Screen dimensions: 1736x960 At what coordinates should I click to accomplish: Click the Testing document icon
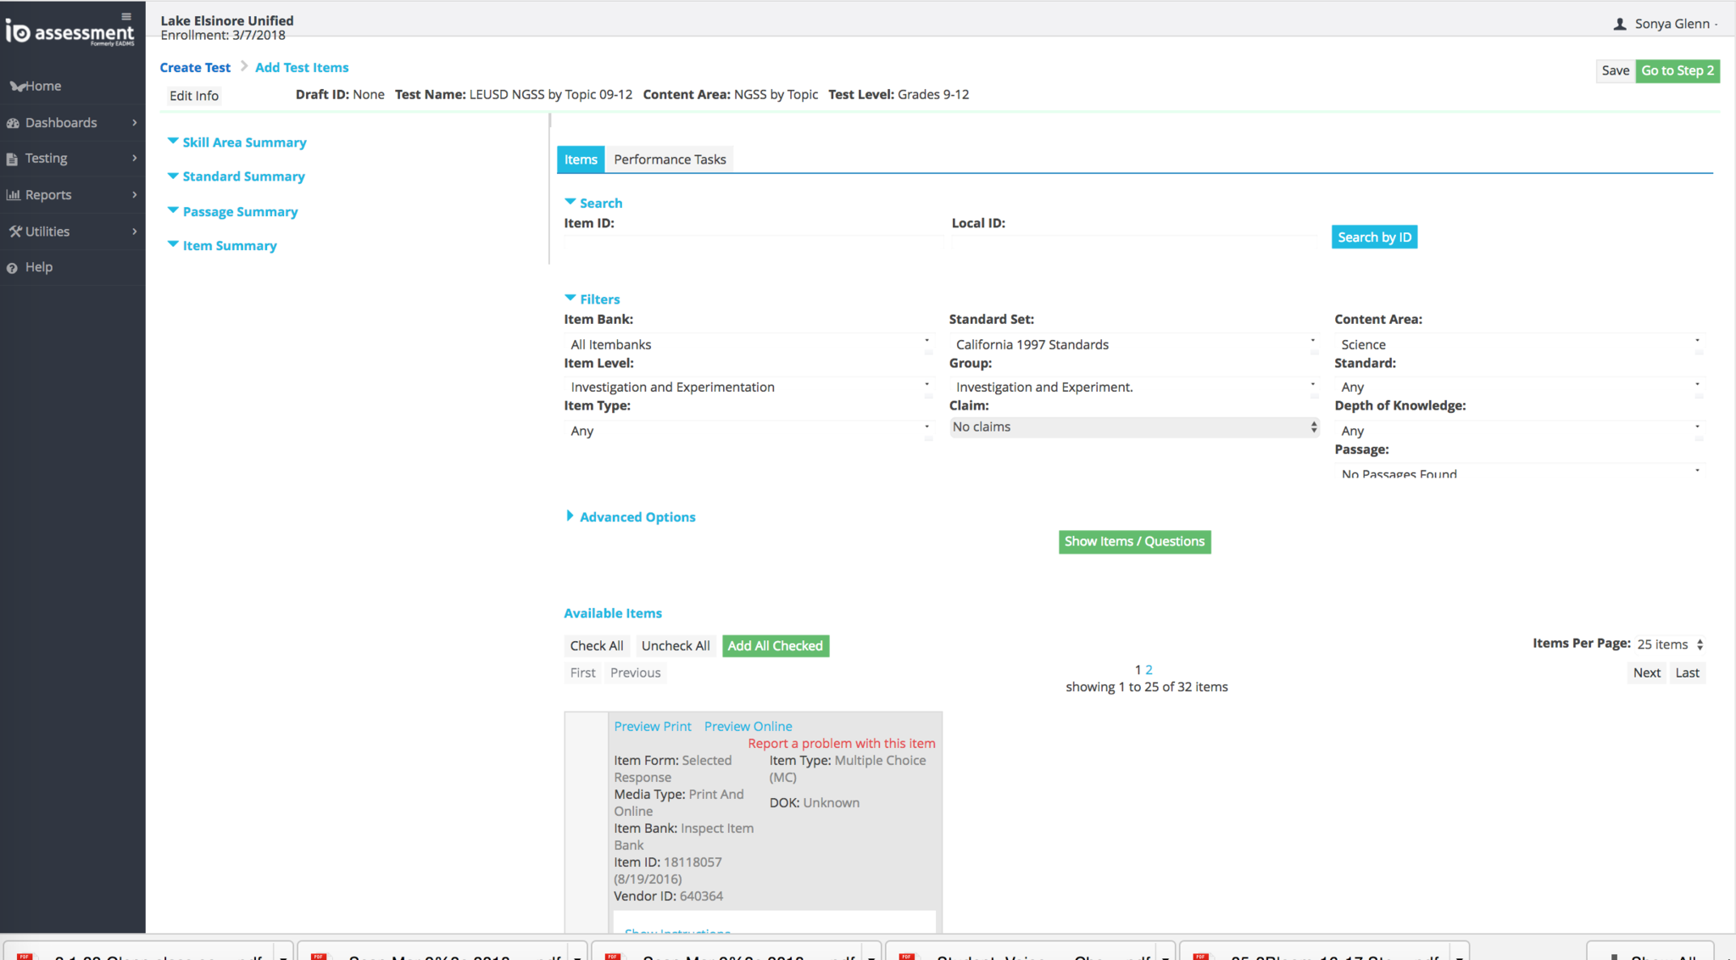[x=12, y=159]
